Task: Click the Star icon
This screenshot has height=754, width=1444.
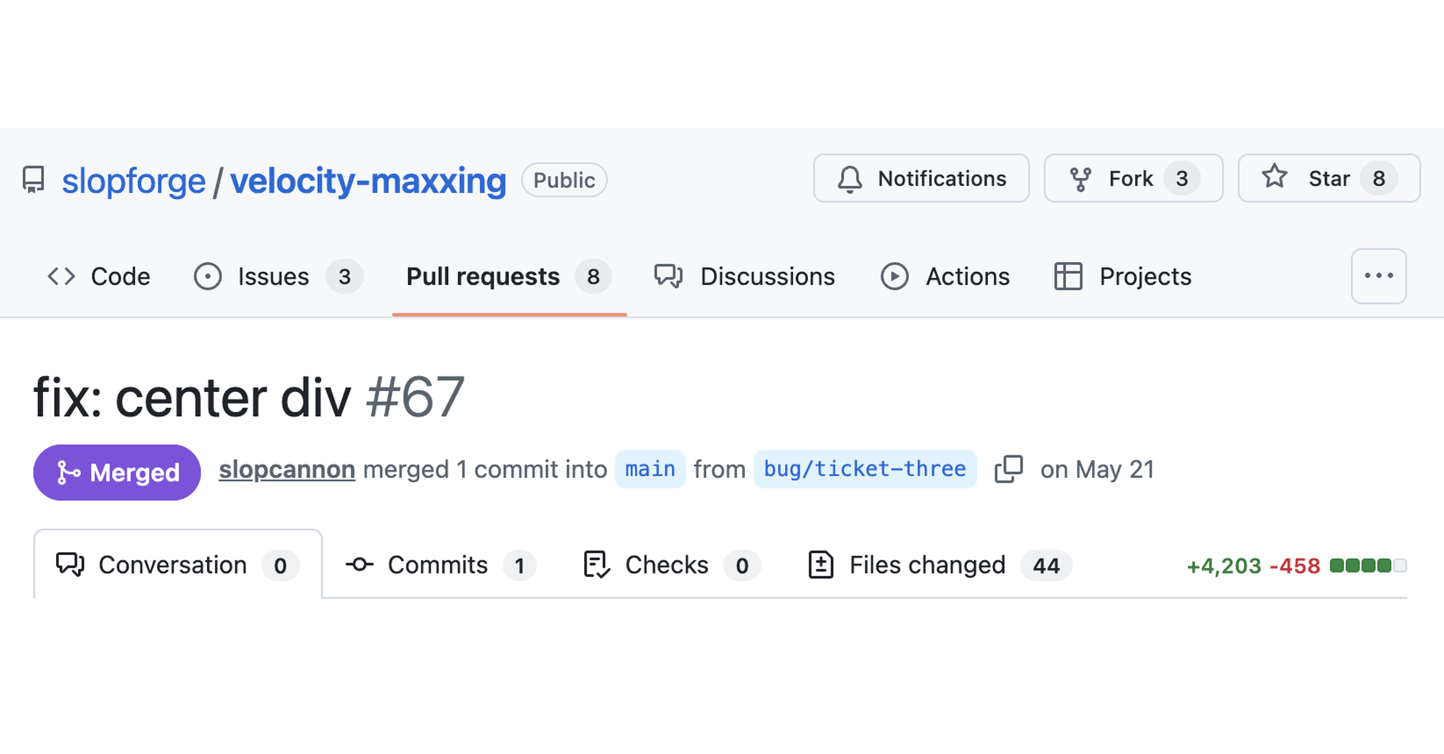Action: point(1274,177)
